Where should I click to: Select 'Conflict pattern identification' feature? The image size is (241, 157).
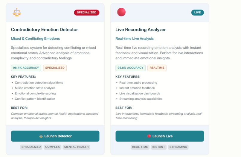pos(35,99)
